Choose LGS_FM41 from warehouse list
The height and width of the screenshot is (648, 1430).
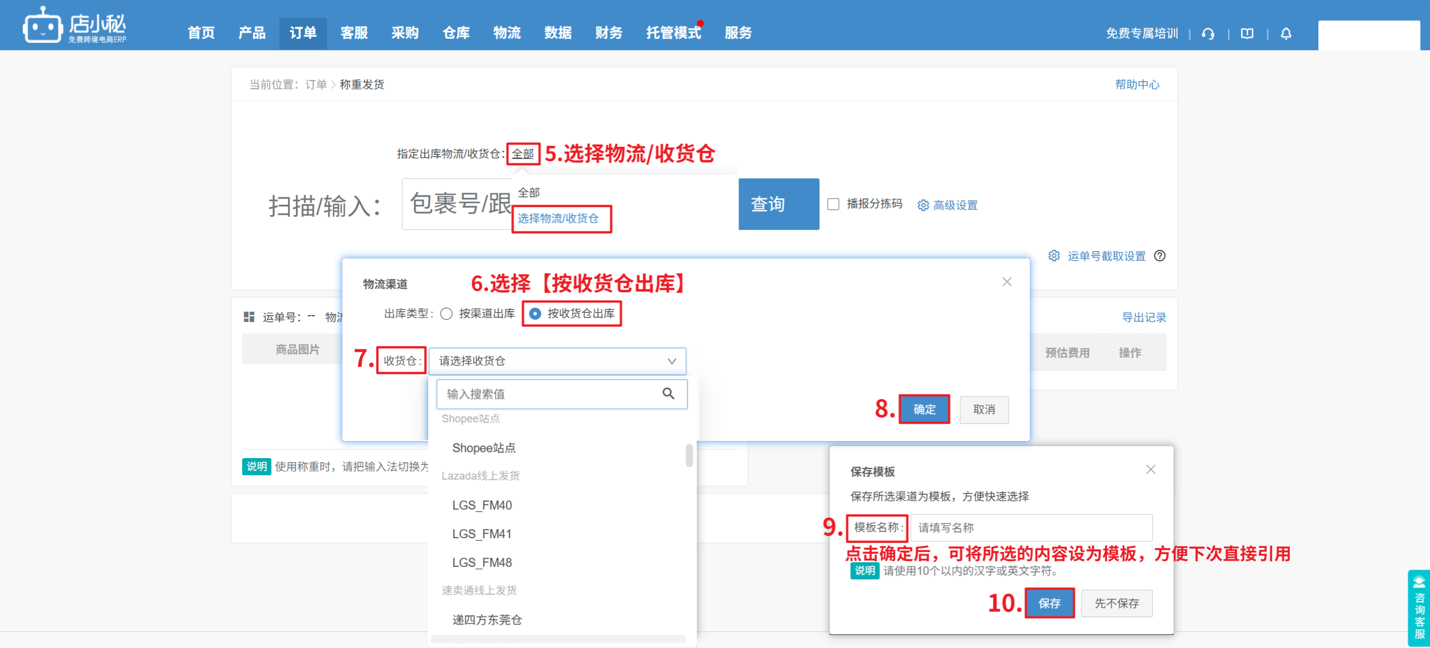point(481,534)
